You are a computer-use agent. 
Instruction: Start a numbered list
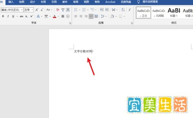tap(84, 10)
